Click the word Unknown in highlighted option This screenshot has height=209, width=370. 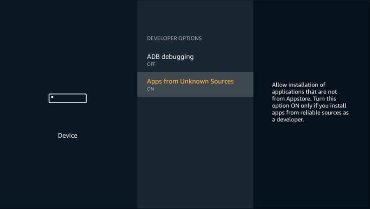pyautogui.click(x=194, y=81)
